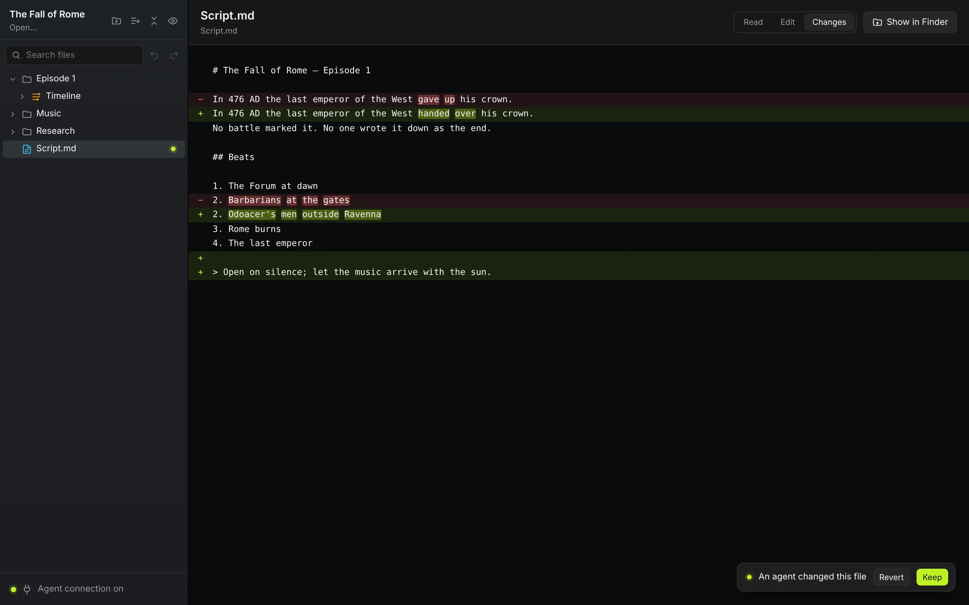Click the Music folder icon

27,114
